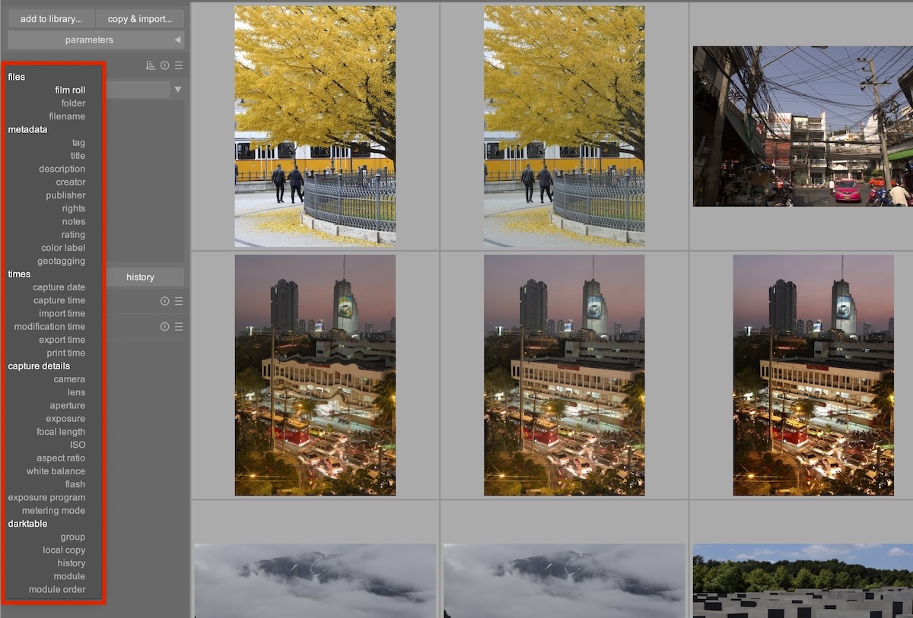Screen dimensions: 913x618
Task: Choose aspect ratio option
Action: coord(61,458)
